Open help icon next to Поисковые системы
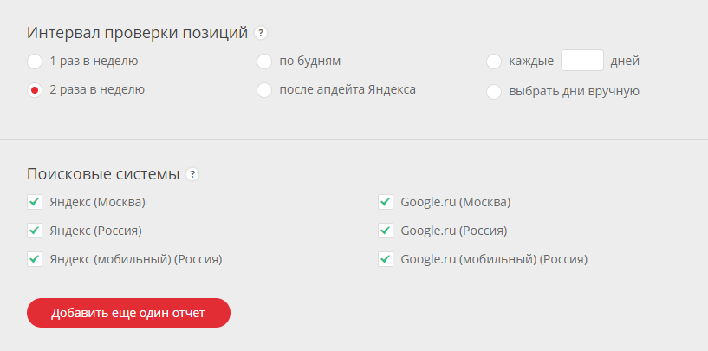Screen dimensions: 708x351 192,174
